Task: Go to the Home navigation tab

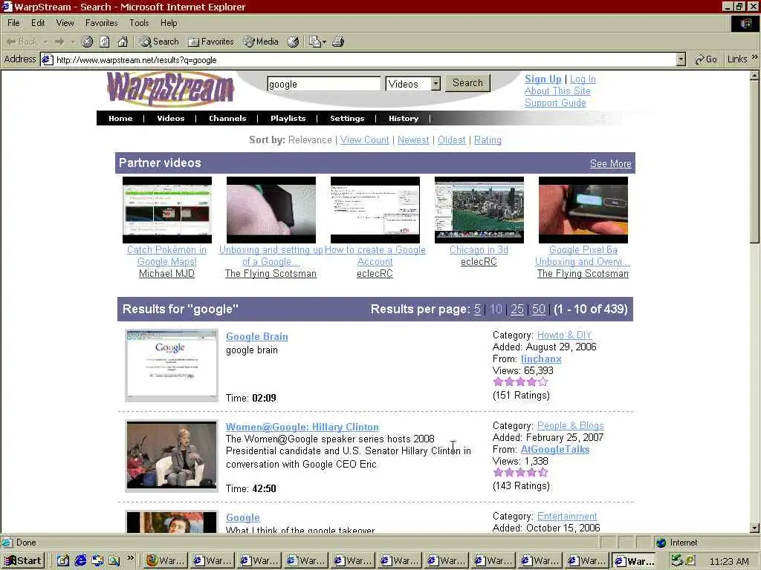Action: (120, 118)
